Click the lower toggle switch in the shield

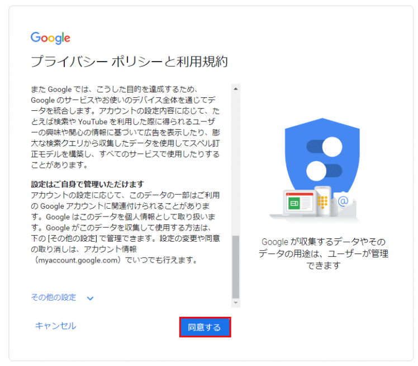point(325,171)
